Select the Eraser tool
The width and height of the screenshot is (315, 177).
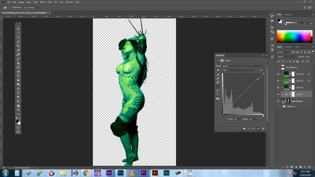point(18,71)
